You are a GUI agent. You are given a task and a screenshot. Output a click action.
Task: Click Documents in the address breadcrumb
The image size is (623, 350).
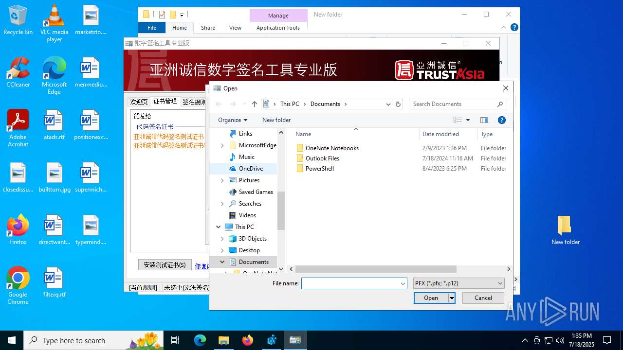coord(325,104)
